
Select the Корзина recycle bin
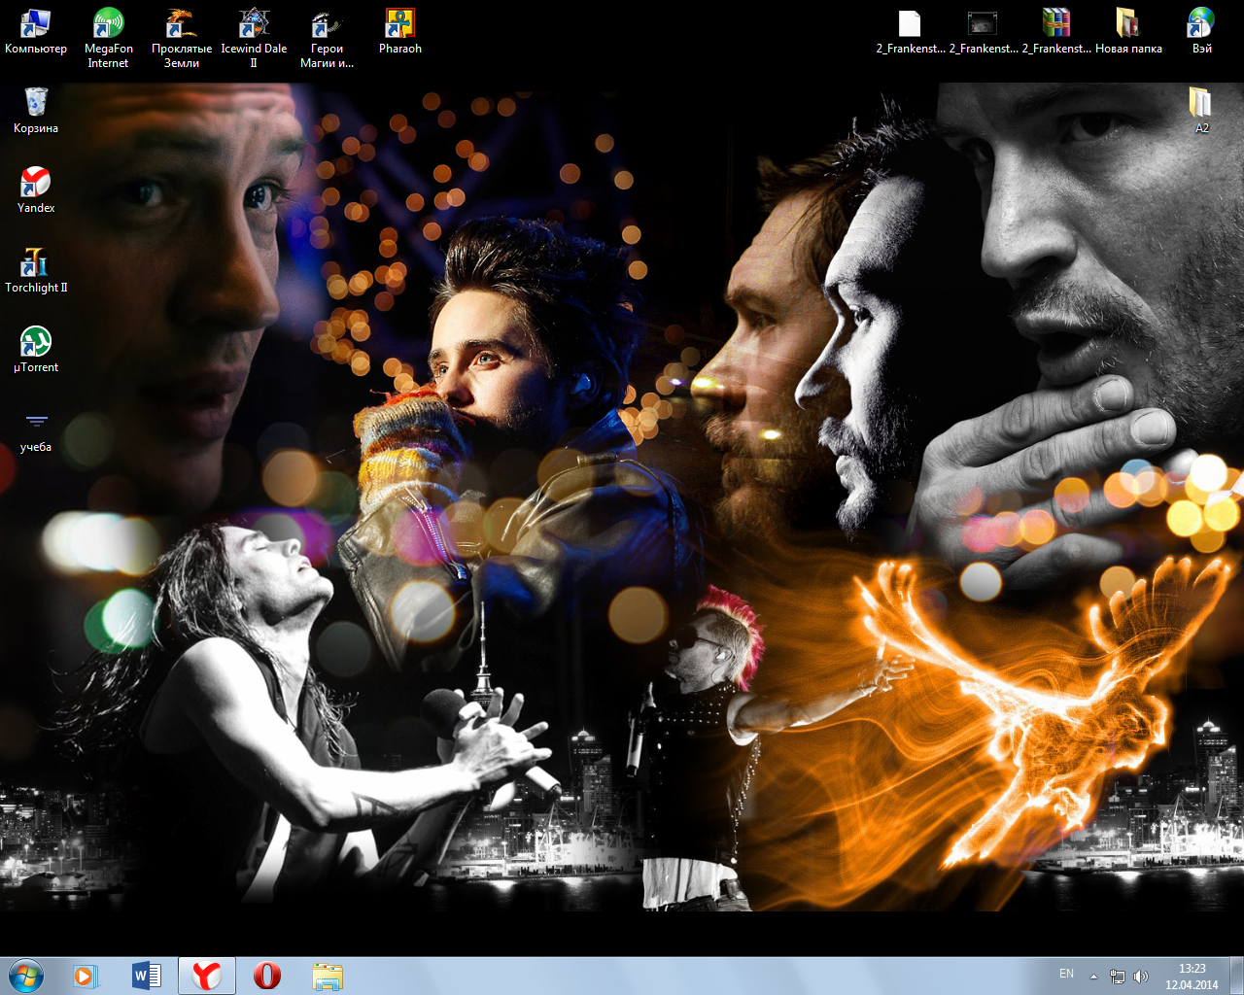click(x=36, y=111)
